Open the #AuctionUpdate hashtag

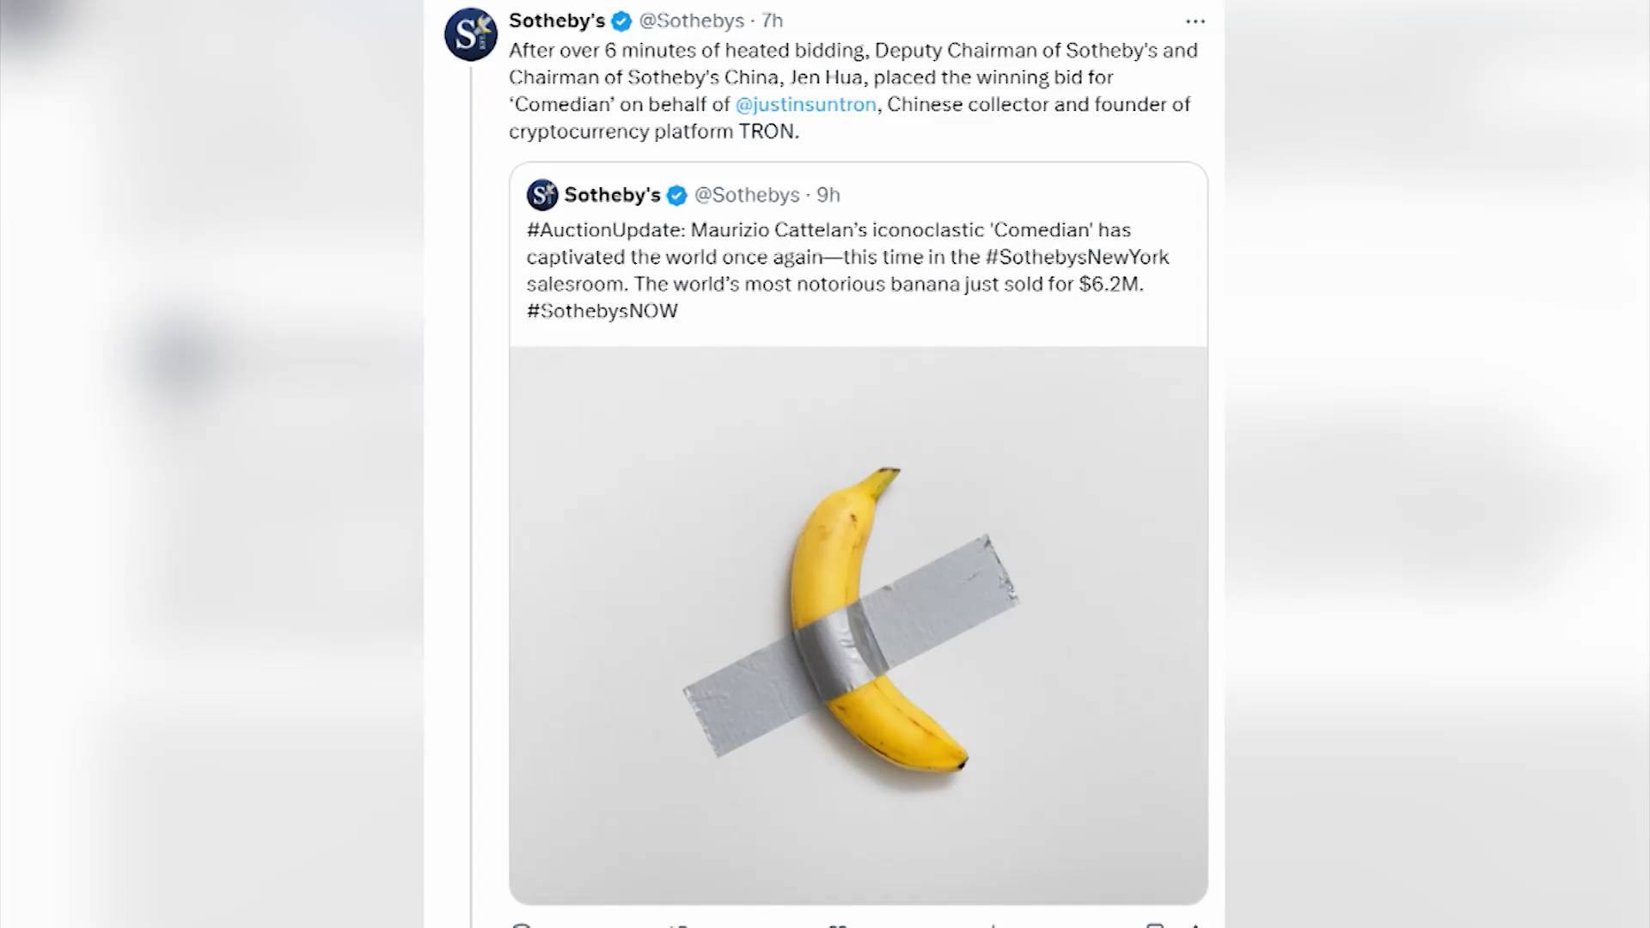(x=605, y=230)
